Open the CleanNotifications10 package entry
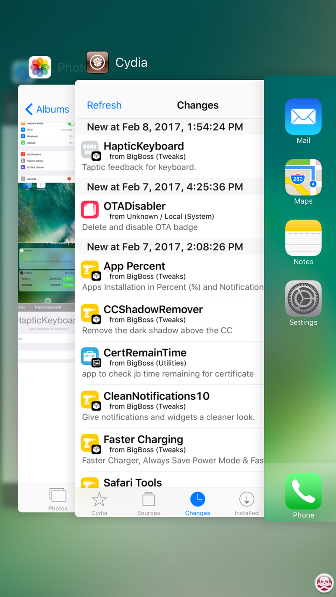 coord(169,406)
